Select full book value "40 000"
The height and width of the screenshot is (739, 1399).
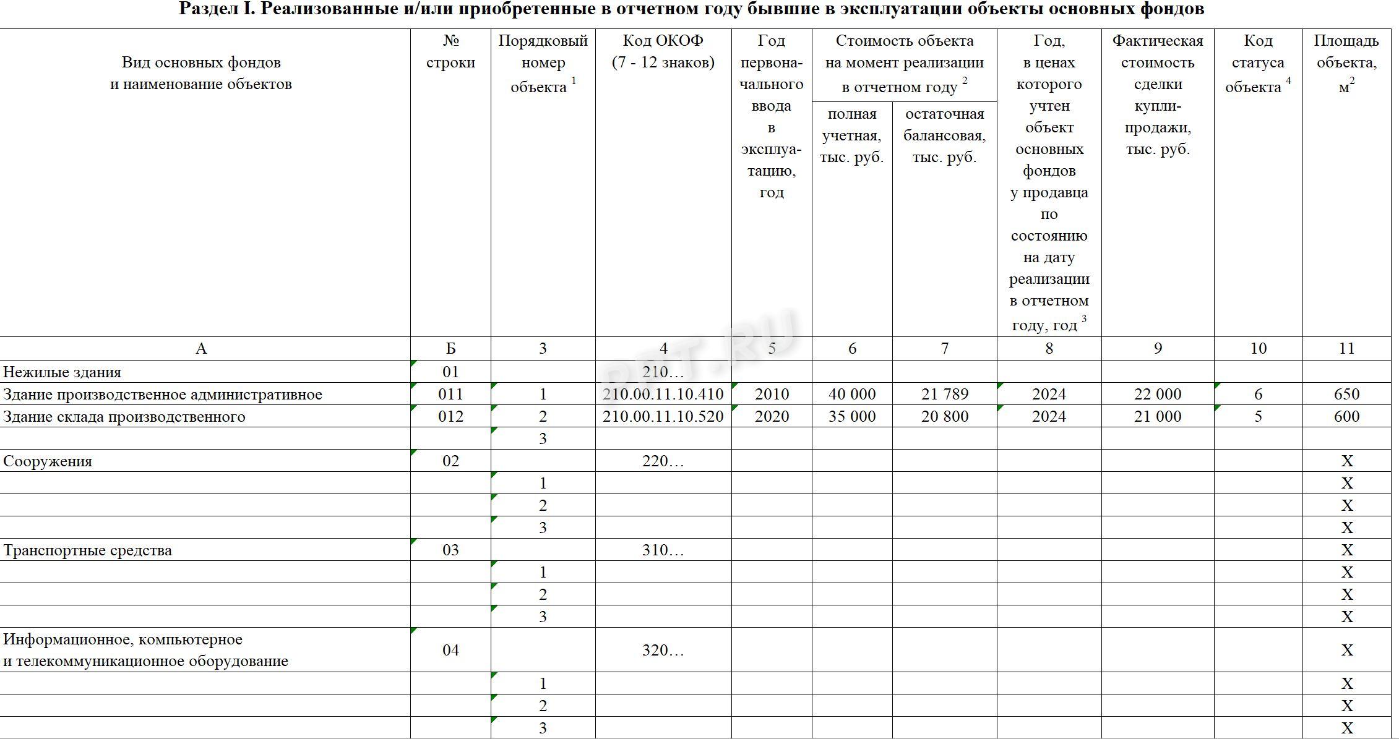coord(852,395)
